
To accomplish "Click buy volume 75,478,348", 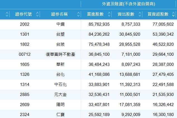I will point(99,44).
